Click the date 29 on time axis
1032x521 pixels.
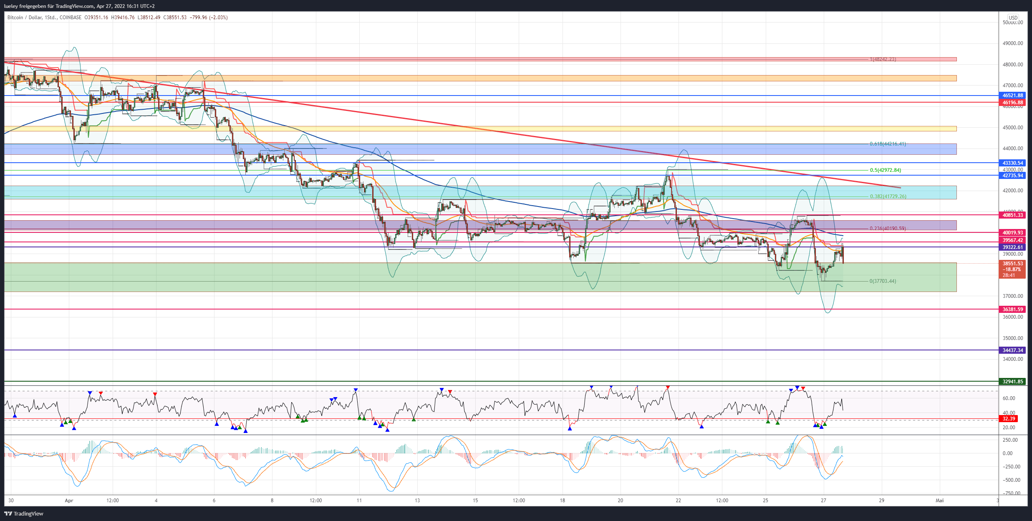point(882,501)
